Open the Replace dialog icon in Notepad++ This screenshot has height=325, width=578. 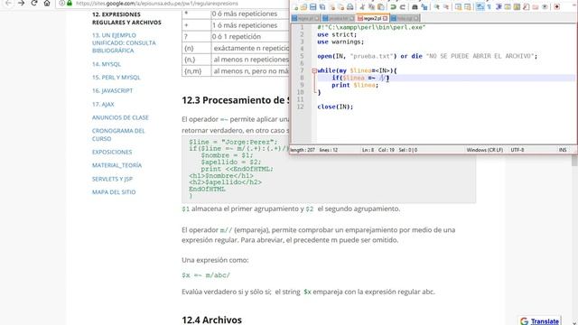(424, 7)
